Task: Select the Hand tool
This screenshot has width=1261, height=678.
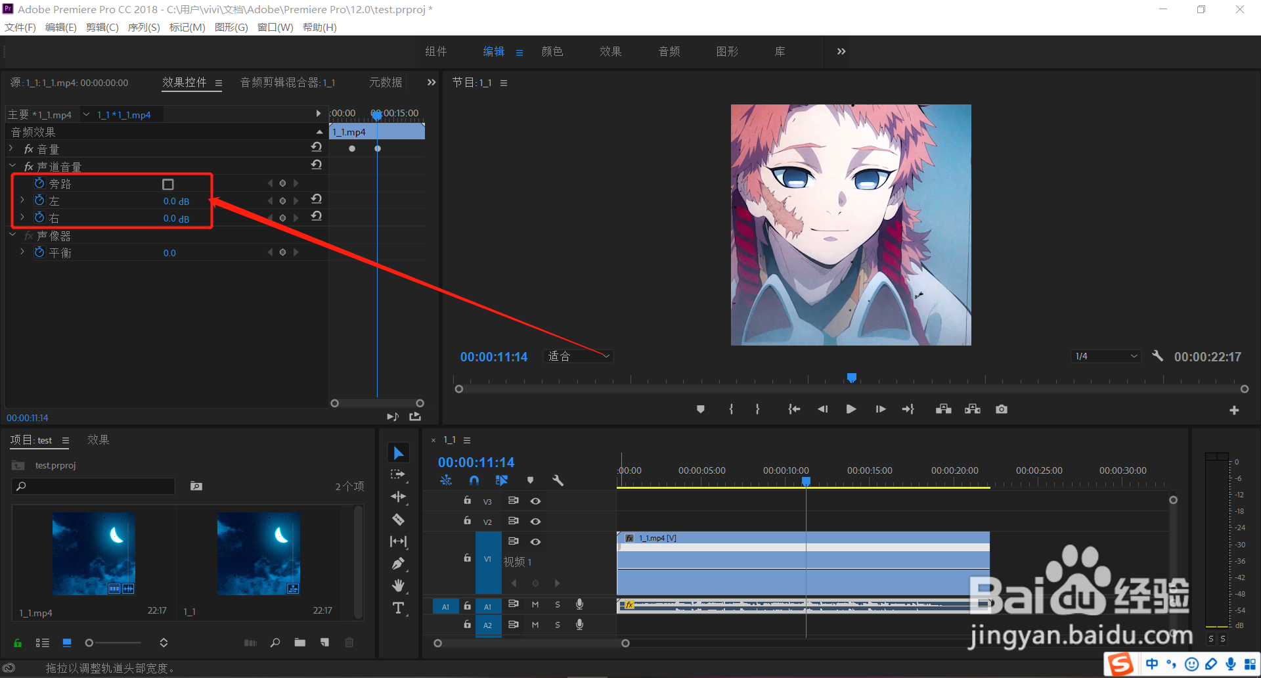Action: (x=398, y=585)
